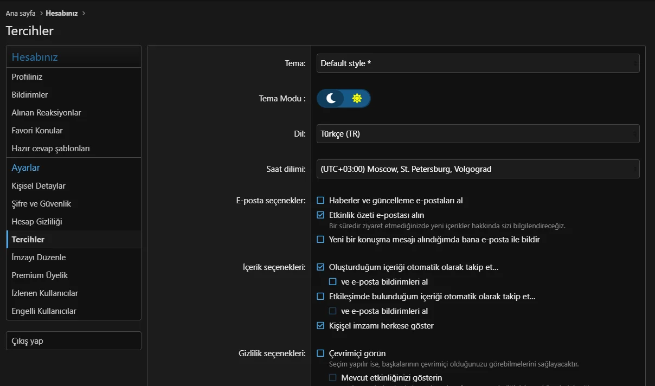Go to Ana sayfa breadcrumb link
655x386 pixels.
tap(21, 13)
